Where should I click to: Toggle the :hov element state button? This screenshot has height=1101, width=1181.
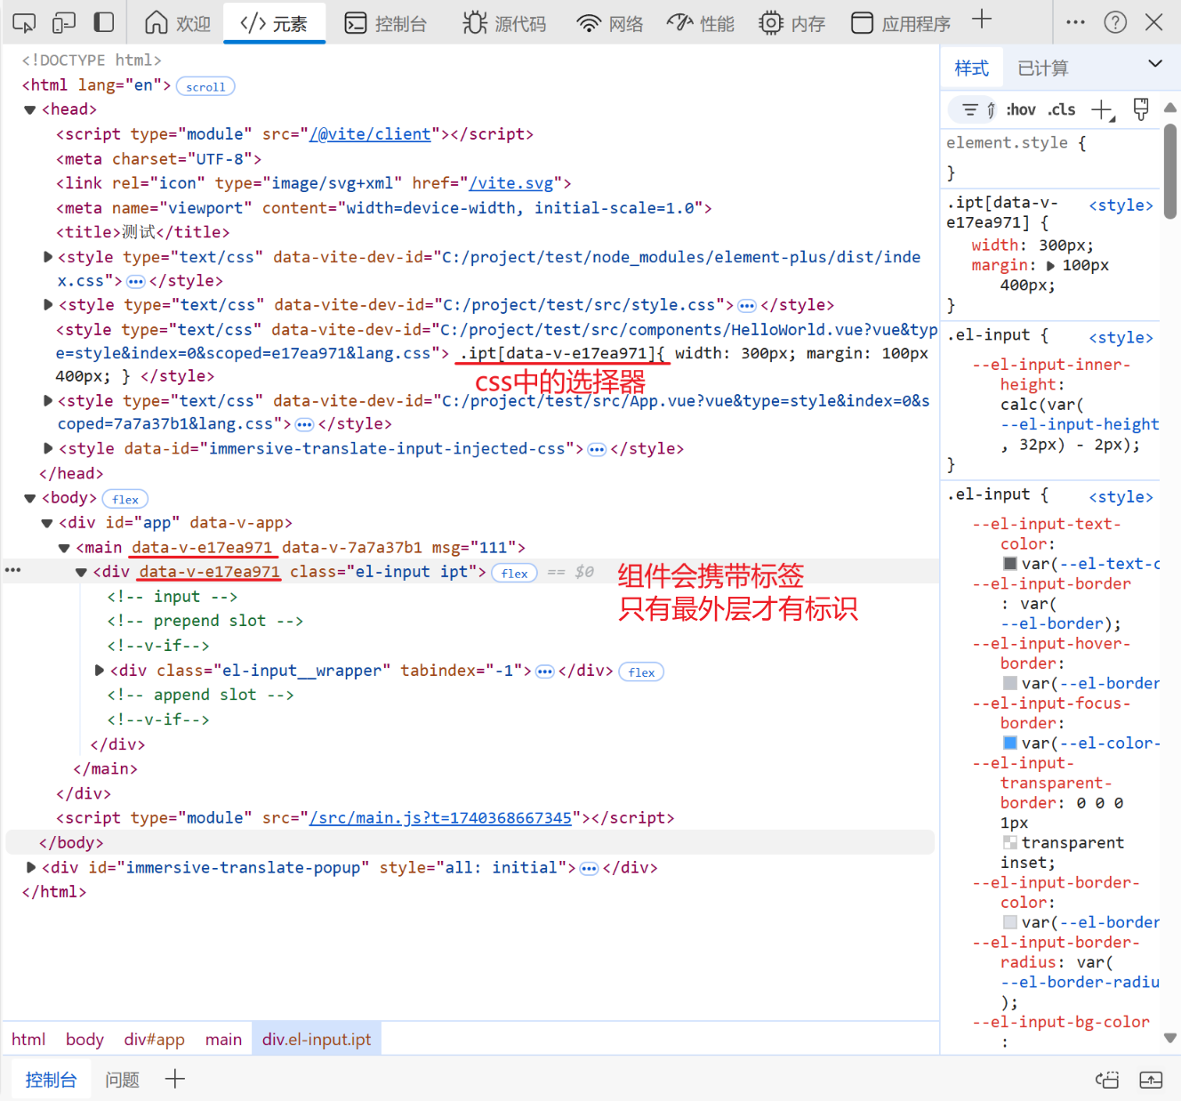1021,110
